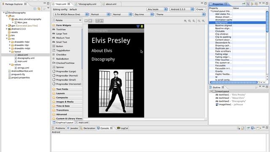Viewport: 270px width, 152px height.
Task: Click first layout outline toggle in canvas toolbar
Action: coord(86,21)
